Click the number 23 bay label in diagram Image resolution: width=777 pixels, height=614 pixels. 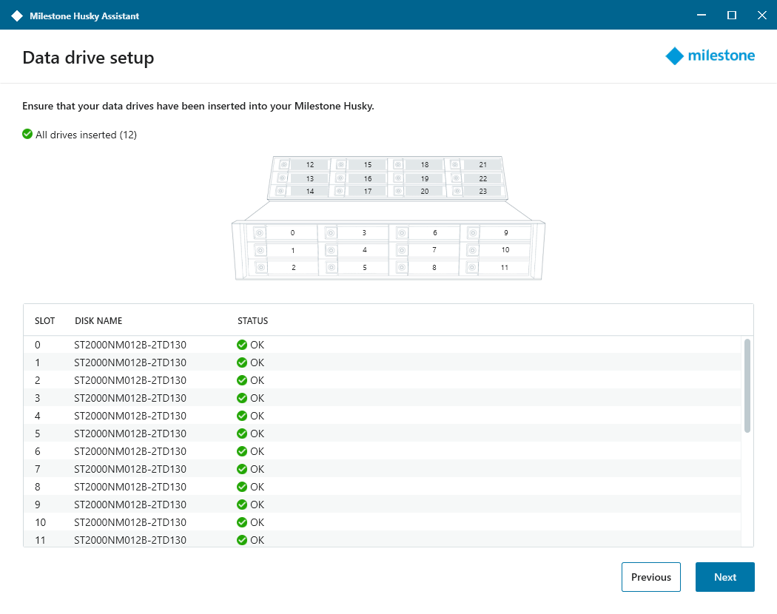[483, 192]
